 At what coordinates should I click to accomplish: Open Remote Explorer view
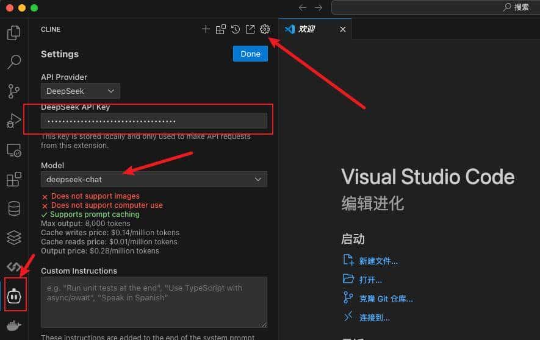[x=14, y=151]
